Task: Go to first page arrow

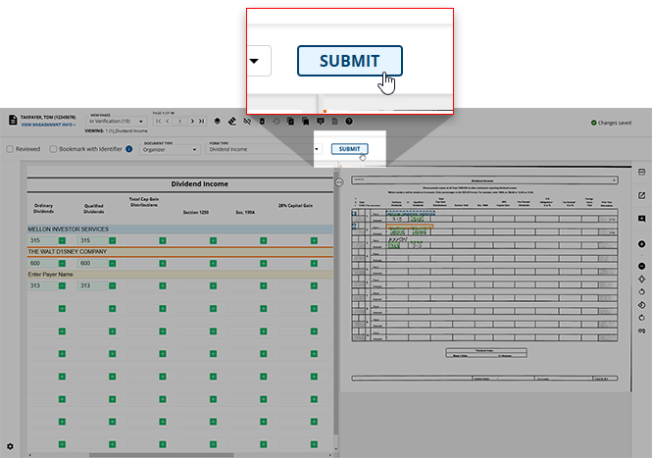Action: tap(159, 121)
